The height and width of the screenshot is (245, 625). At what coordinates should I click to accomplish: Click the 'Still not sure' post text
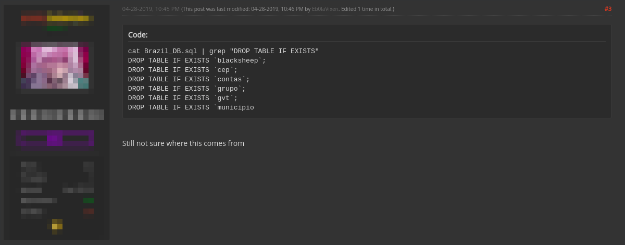pos(183,143)
